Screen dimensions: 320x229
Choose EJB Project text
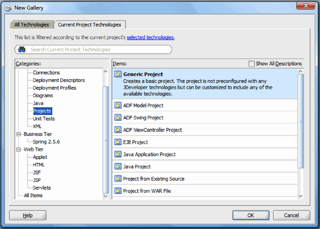tap(135, 142)
